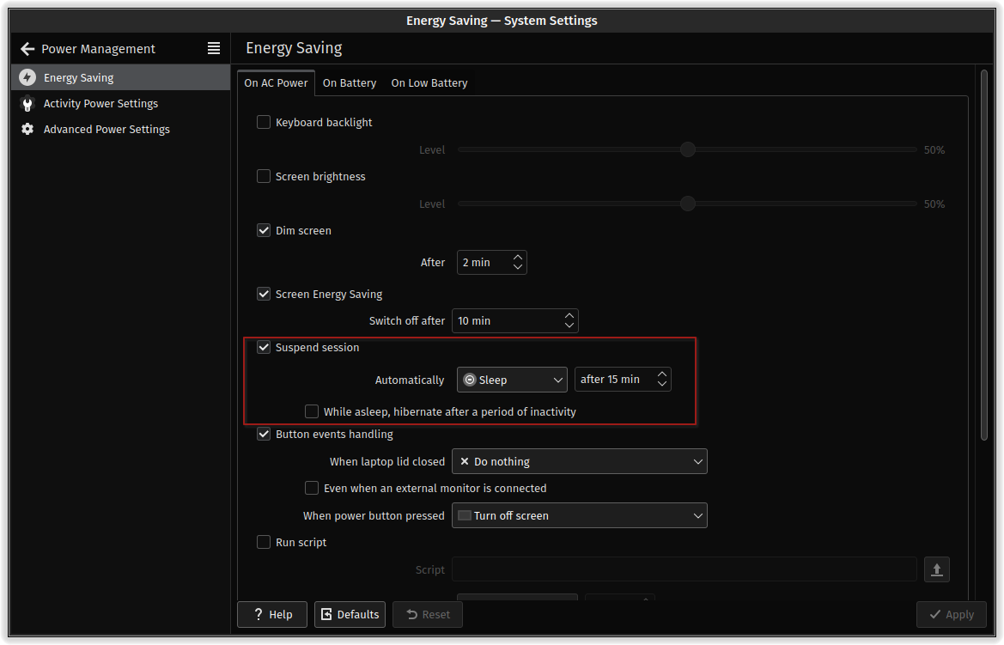Decrease the Switch off after time
This screenshot has width=1004, height=645.
pyautogui.click(x=569, y=326)
